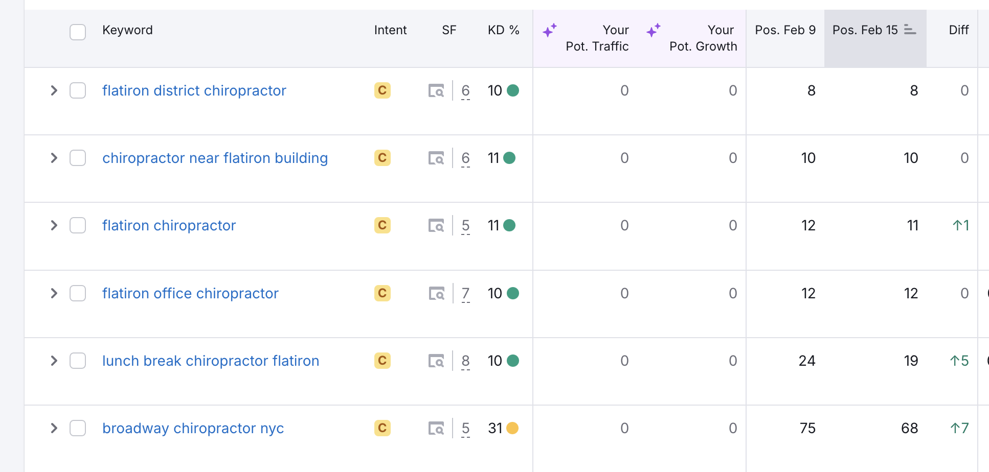Check the box for chiropractor near flatiron building
Viewport: 989px width, 472px height.
[x=78, y=158]
